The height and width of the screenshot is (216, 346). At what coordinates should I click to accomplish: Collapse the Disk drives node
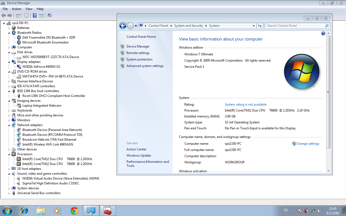[x=9, y=52]
